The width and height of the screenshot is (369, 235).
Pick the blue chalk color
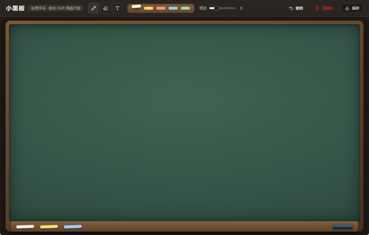coord(173,8)
